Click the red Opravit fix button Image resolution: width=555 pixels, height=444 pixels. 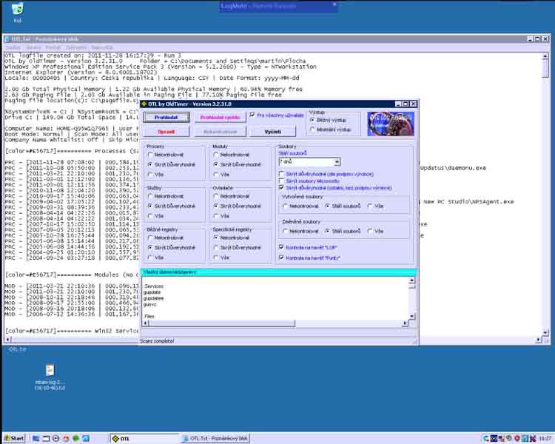(166, 132)
